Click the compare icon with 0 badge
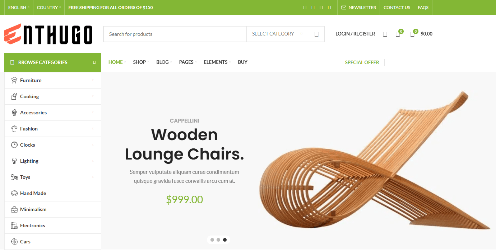Image resolution: width=496 pixels, height=252 pixels. click(398, 34)
